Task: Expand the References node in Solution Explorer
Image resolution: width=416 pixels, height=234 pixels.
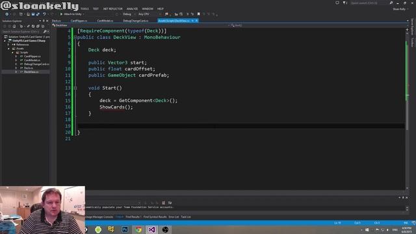Action: point(8,45)
